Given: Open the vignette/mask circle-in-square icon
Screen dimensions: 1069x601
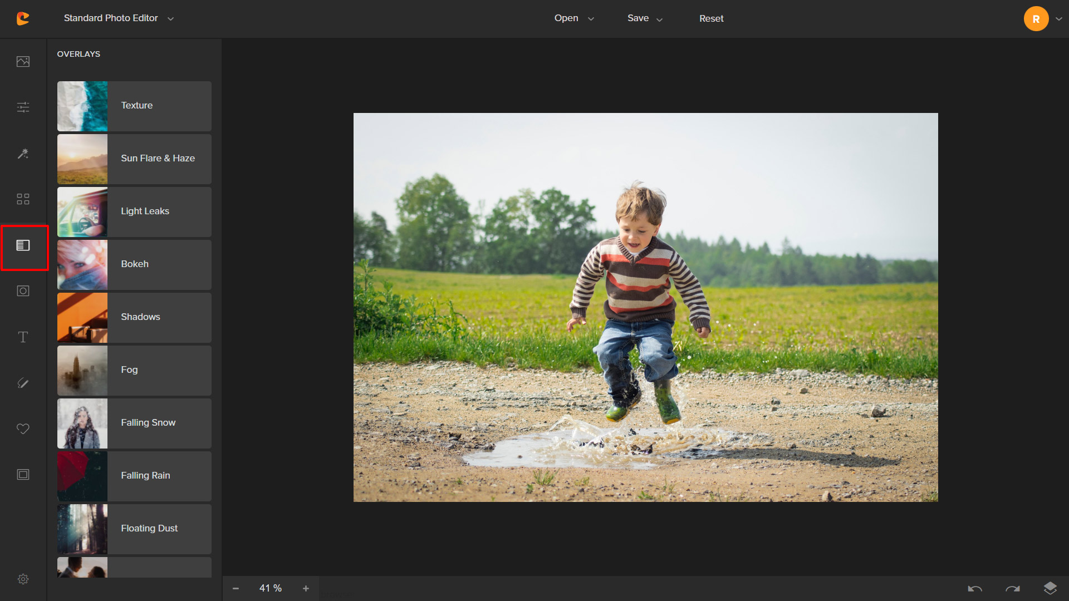Looking at the screenshot, I should pos(23,291).
